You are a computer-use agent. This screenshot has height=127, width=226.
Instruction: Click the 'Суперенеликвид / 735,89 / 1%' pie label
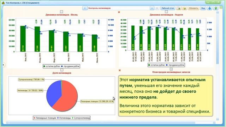pos(31,79)
